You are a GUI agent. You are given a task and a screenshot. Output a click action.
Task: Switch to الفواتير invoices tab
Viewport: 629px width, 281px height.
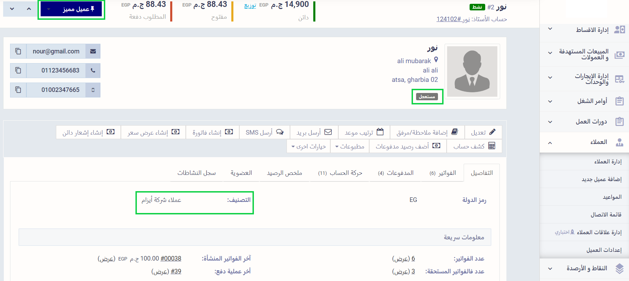coord(443,173)
